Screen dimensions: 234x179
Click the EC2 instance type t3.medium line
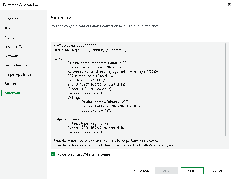tap(90, 76)
